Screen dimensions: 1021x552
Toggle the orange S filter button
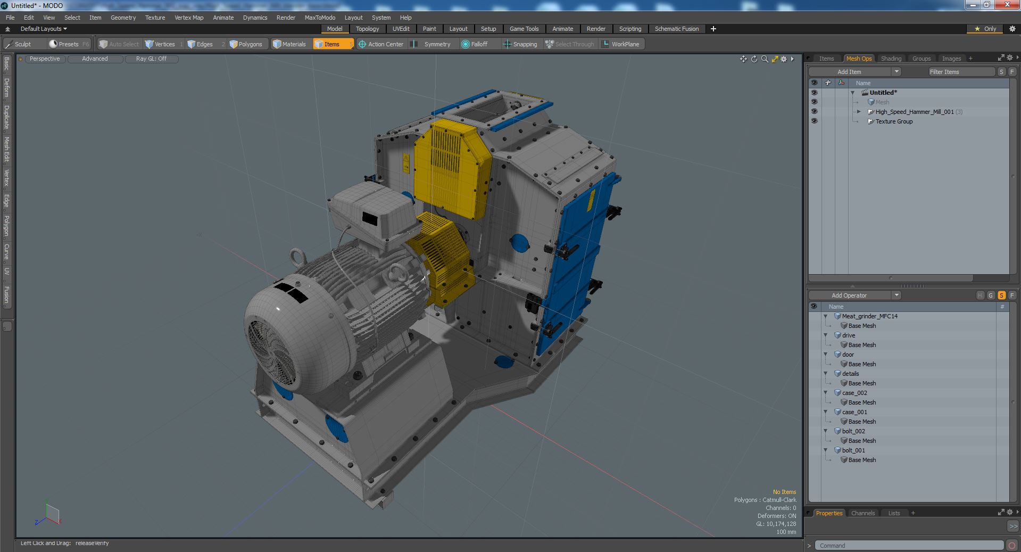[1001, 295]
